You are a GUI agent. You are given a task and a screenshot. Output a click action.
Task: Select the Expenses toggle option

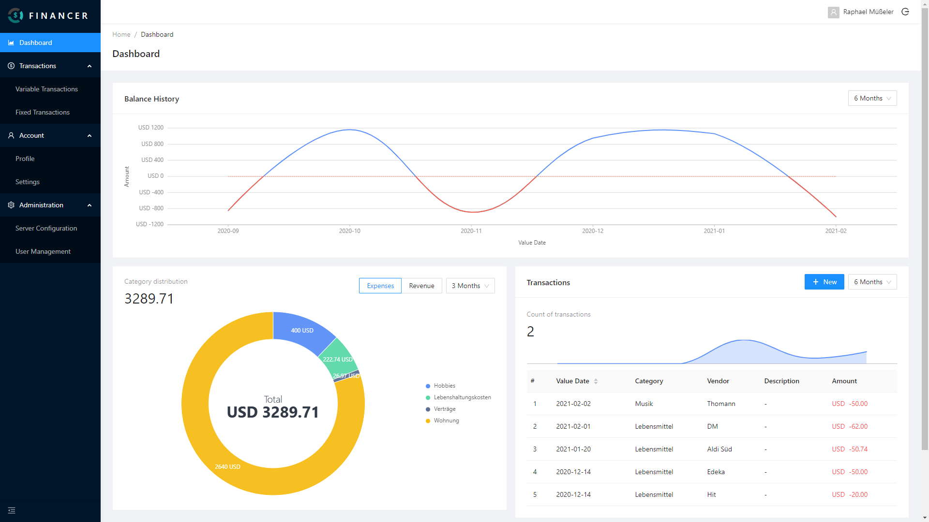tap(380, 286)
